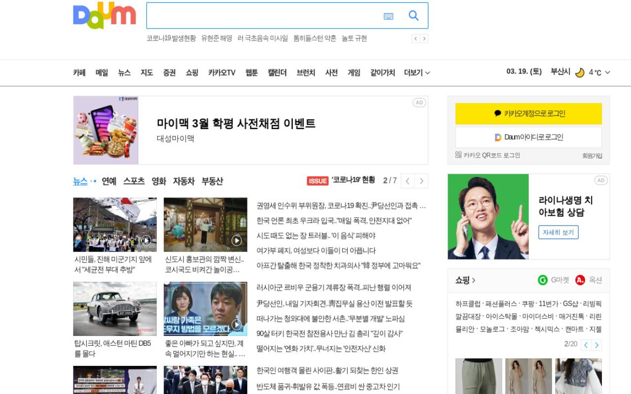Open 웹툰 from the navigation bar
Screen dimensions: 631x394
click(x=252, y=72)
